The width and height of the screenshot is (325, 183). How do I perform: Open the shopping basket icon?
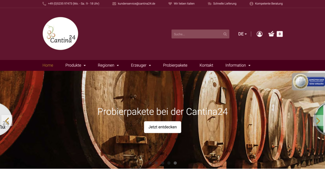(271, 34)
